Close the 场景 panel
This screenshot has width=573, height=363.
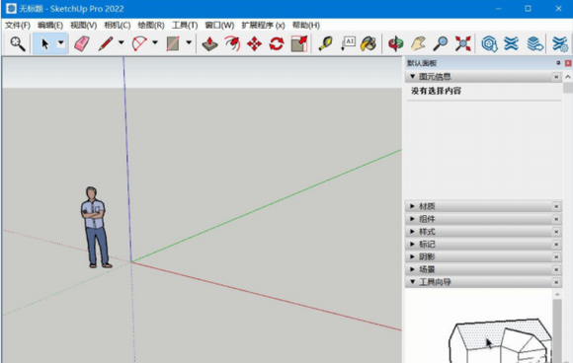(556, 269)
